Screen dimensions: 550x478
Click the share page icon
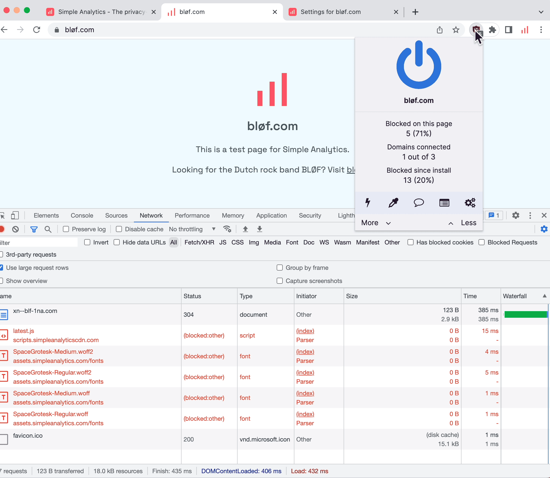coord(440,30)
